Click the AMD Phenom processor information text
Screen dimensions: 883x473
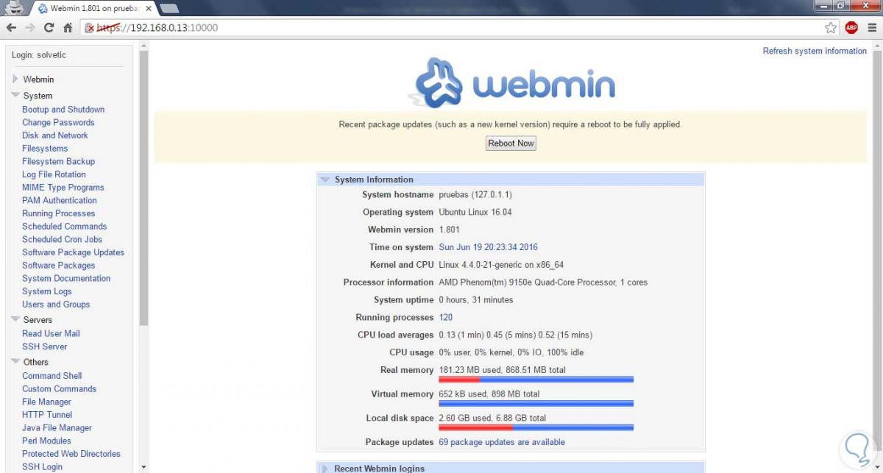tap(543, 282)
